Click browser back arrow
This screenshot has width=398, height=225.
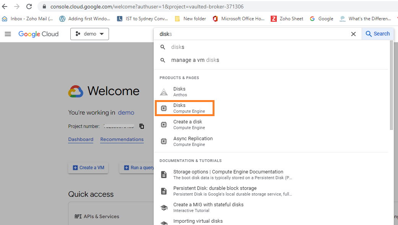(x=5, y=6)
